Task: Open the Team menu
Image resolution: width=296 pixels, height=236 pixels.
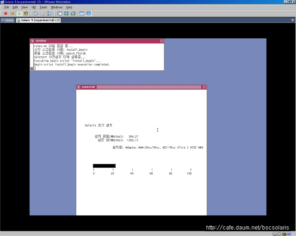Action: click(43, 7)
